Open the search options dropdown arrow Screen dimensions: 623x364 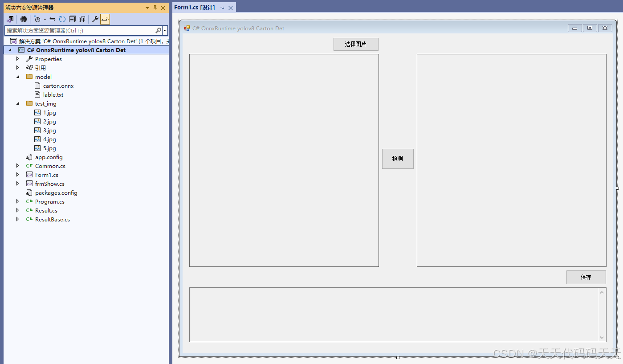[x=165, y=31]
